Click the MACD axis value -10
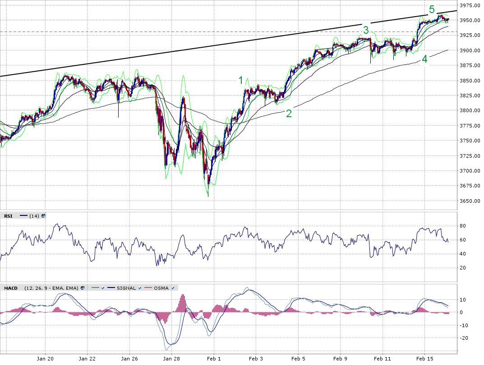 tap(464, 325)
